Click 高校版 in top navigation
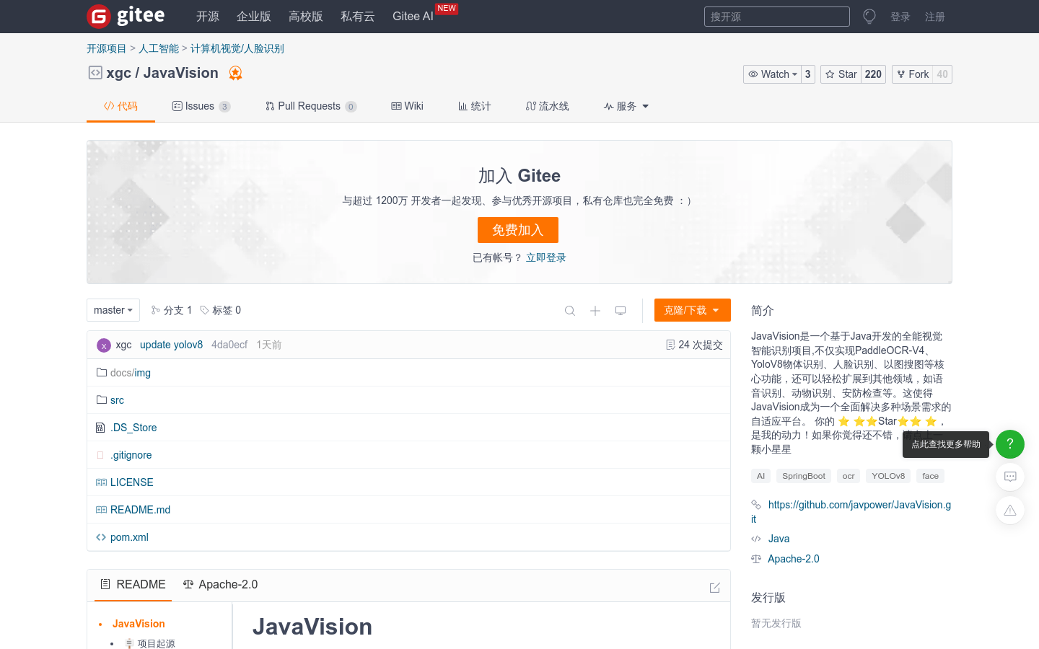1039x649 pixels. click(306, 16)
